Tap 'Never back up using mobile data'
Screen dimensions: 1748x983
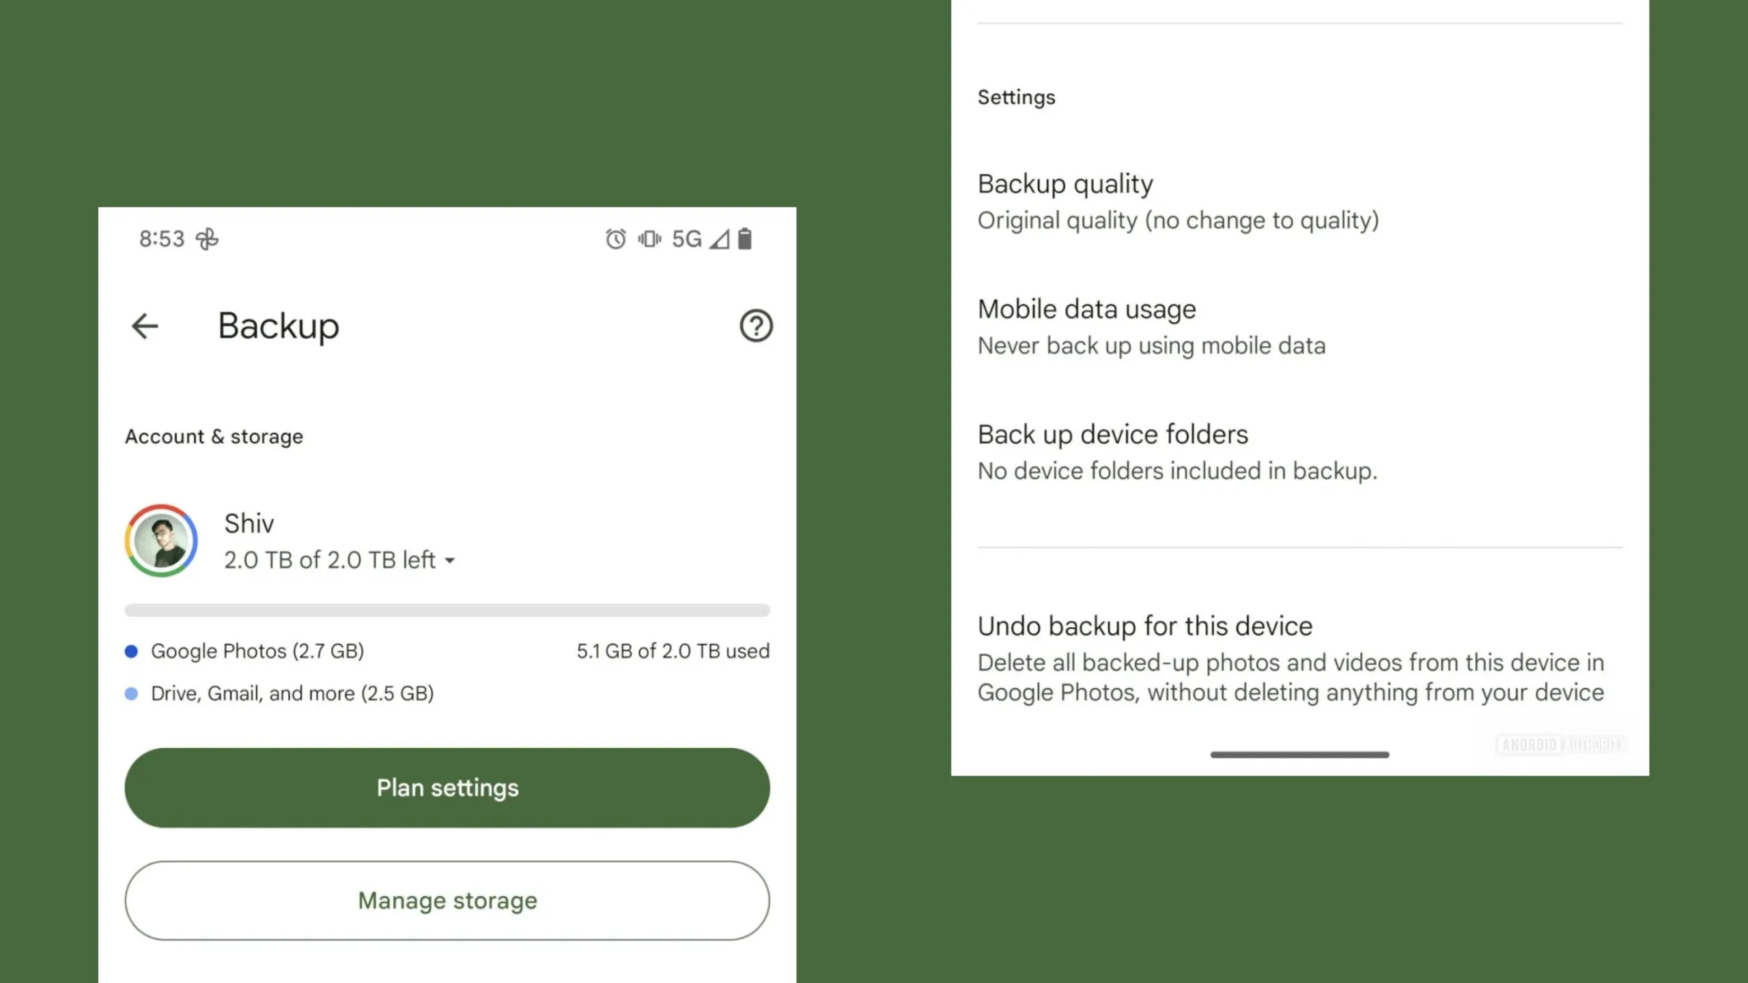click(x=1151, y=346)
